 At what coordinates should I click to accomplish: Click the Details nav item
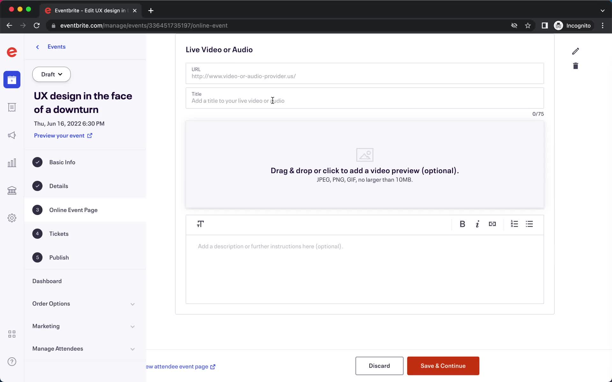[59, 185]
